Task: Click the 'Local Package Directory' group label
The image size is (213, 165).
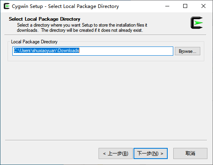Action: click(x=34, y=42)
